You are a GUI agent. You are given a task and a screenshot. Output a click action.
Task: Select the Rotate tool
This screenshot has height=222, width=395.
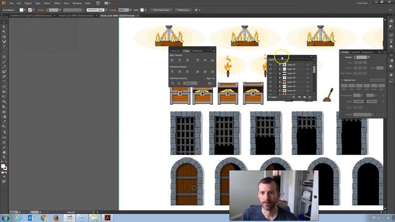click(x=4, y=82)
